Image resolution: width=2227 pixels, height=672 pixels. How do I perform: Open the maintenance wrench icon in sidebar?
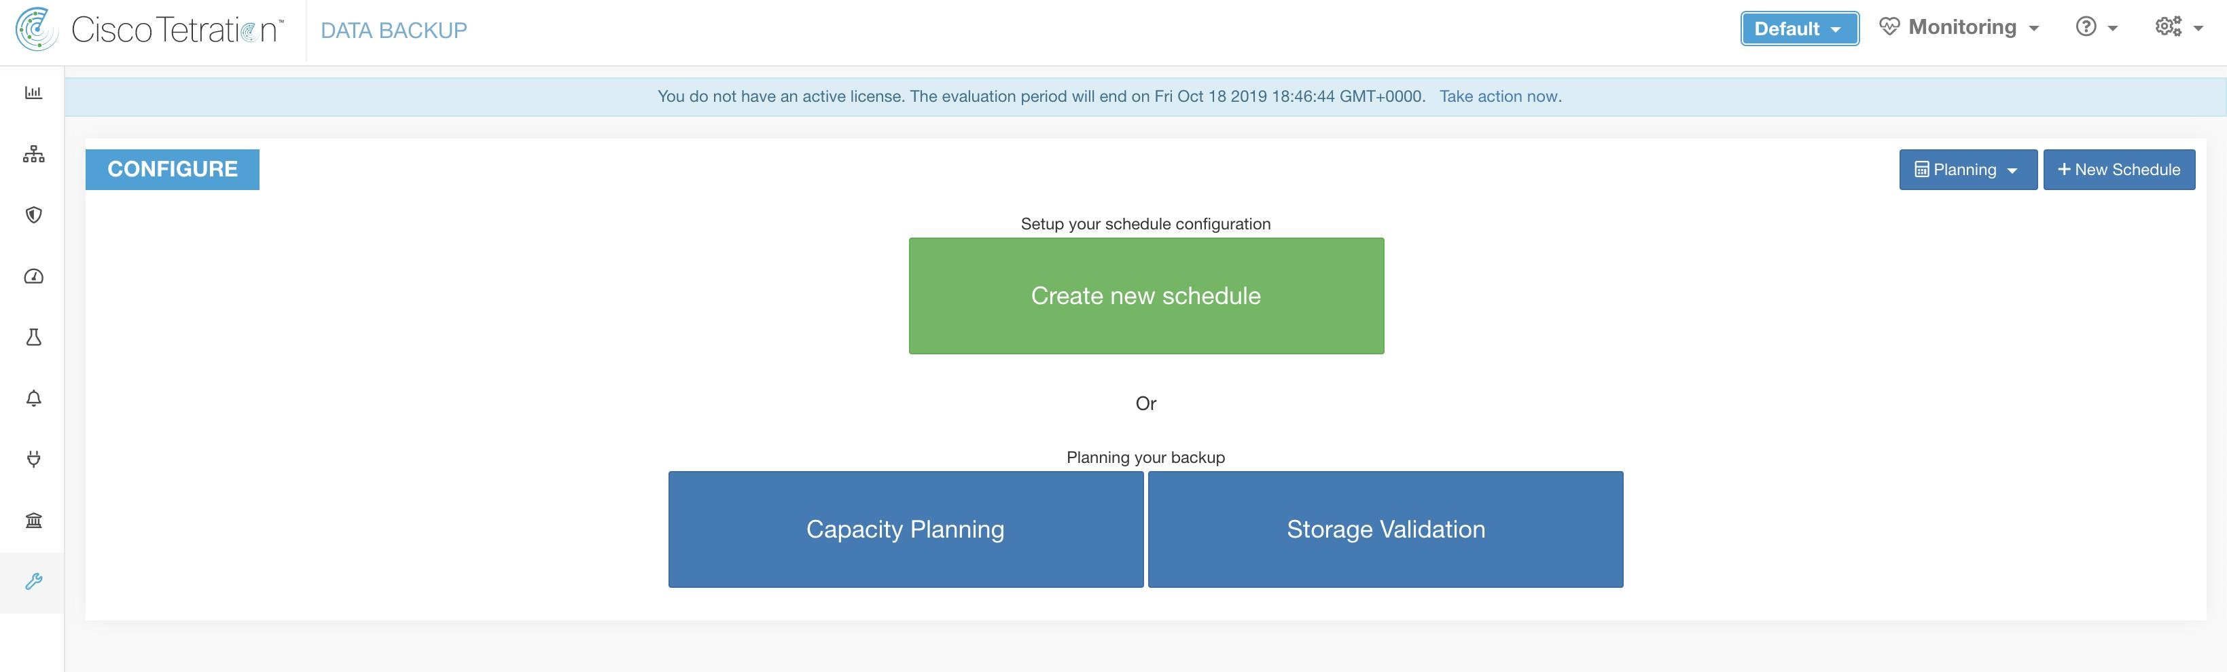(34, 581)
